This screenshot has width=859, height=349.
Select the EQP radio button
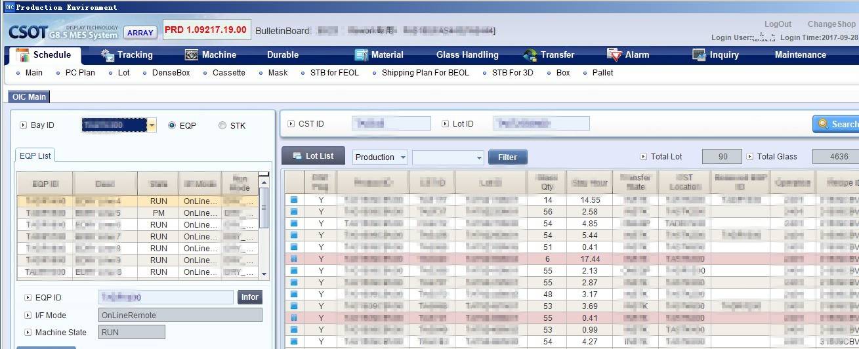172,125
